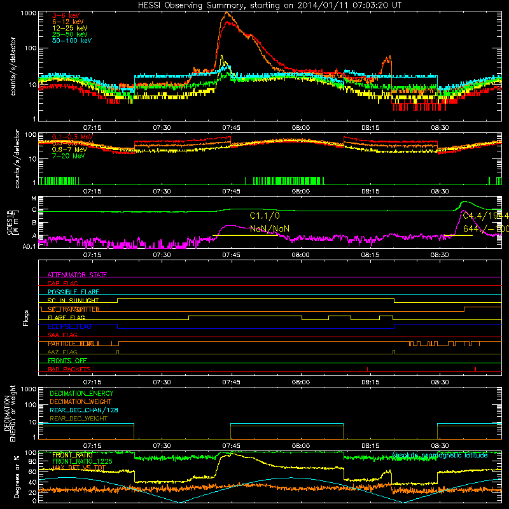Viewport: 509px width, 509px height.
Task: Click the M class tick in the GOES panel
Action: pos(34,199)
